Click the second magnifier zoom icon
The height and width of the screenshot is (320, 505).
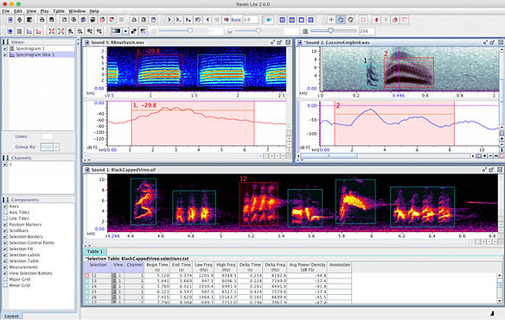(x=80, y=31)
